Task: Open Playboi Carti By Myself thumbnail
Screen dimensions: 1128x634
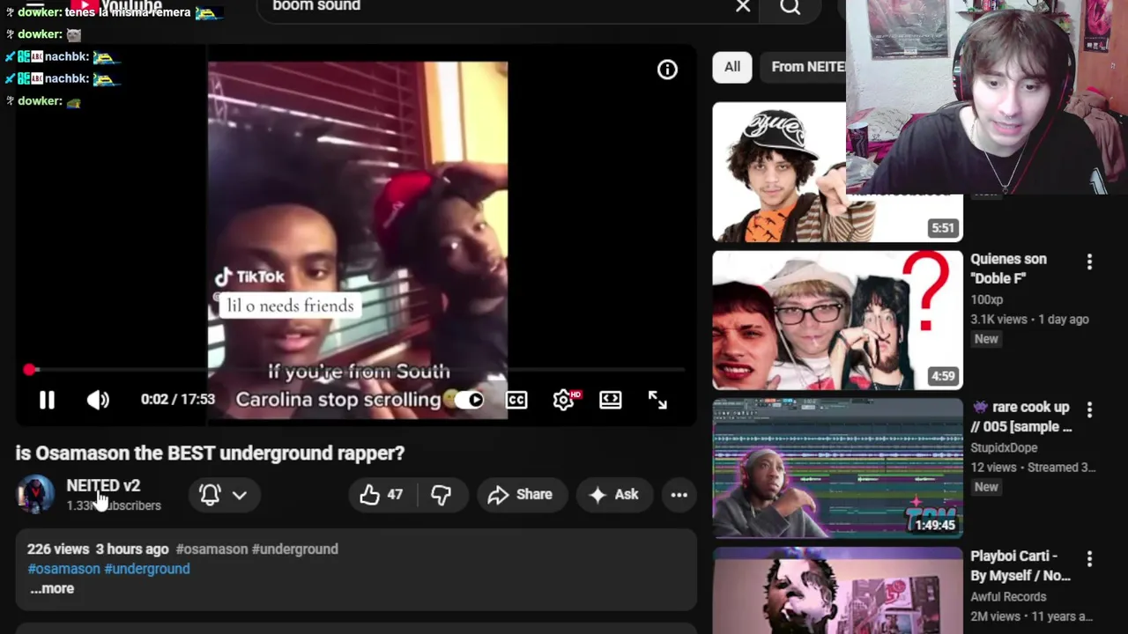Action: coord(837,590)
